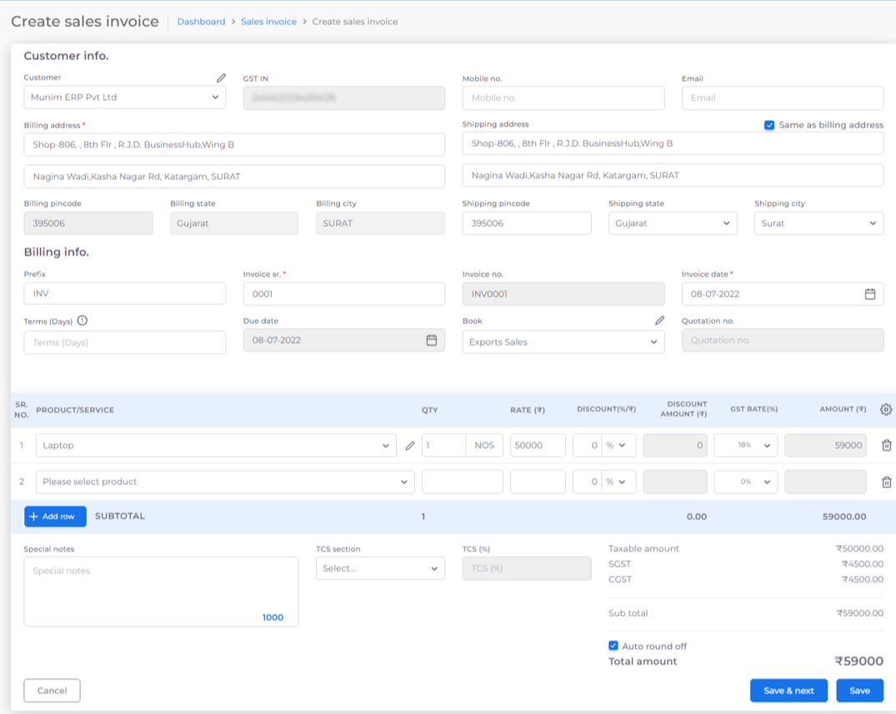Edit the Book field via its pencil icon
The height and width of the screenshot is (714, 896).
(x=659, y=320)
